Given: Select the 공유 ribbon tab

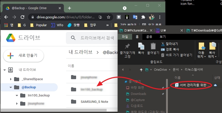Looking at the screenshot, I should [x=149, y=37].
